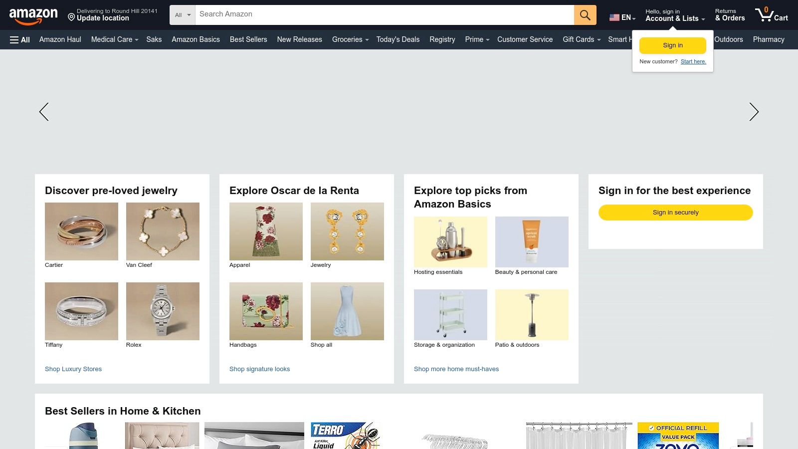Viewport: 798px width, 449px height.
Task: Open TERRO ant killer best seller
Action: 346,436
